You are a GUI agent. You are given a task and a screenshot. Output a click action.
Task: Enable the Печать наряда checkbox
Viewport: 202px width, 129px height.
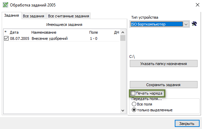coord(133,93)
